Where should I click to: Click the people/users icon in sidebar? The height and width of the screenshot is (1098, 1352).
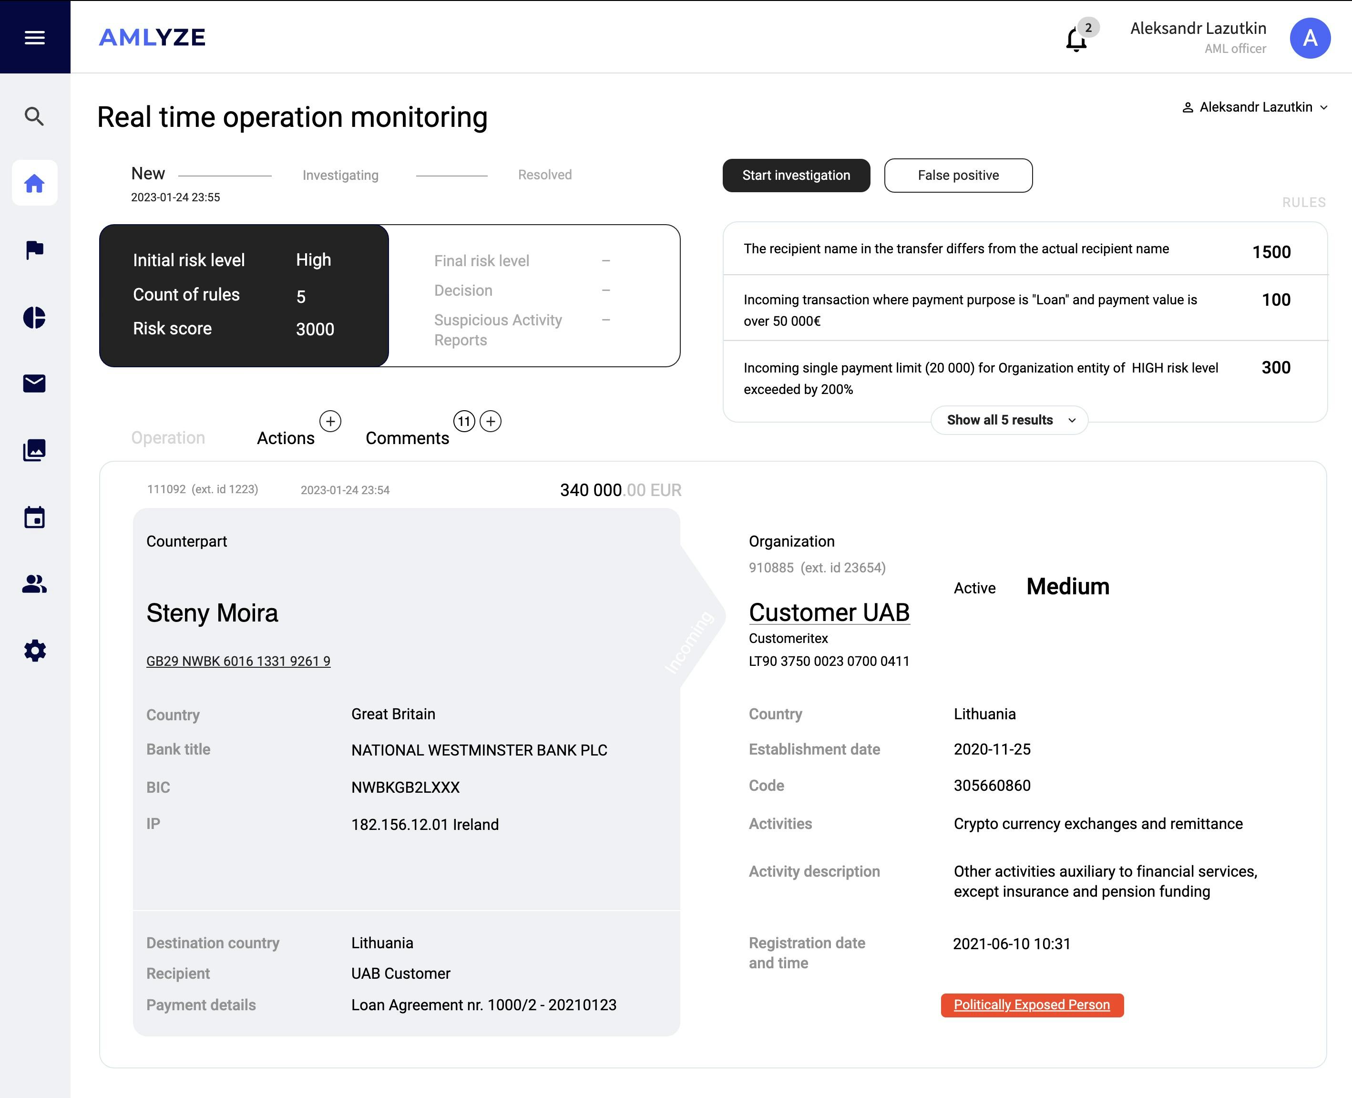(x=35, y=584)
